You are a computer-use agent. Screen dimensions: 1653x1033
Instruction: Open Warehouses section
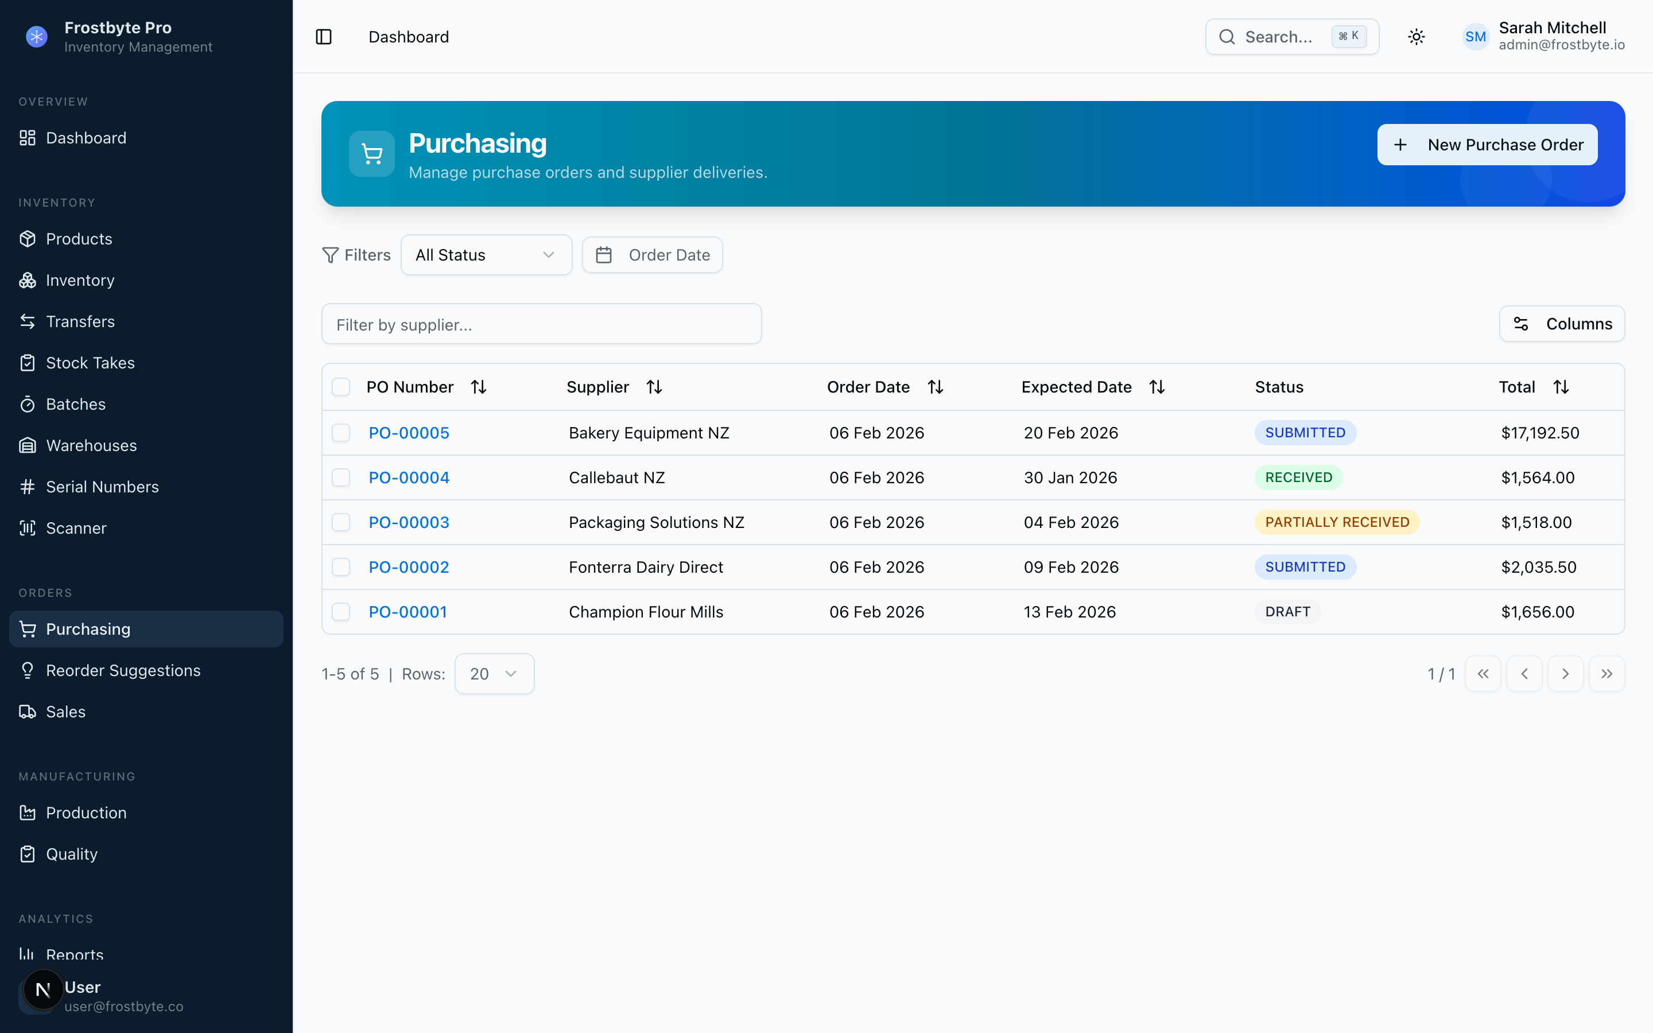pyautogui.click(x=91, y=445)
